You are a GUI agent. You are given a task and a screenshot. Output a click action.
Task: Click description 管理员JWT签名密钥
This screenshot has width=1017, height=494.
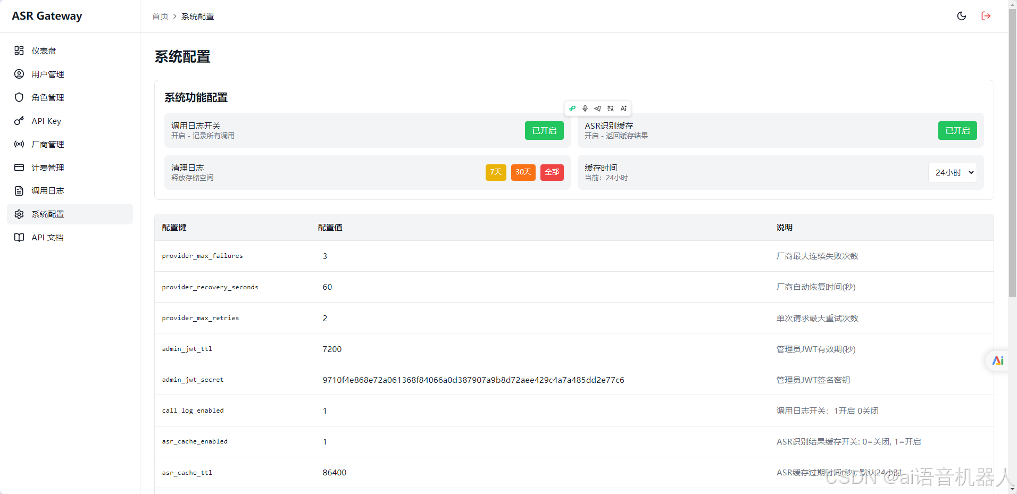(x=813, y=380)
